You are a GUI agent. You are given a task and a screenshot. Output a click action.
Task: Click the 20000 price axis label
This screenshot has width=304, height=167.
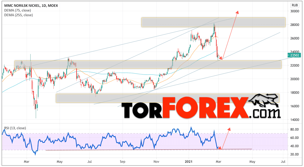click(295, 79)
